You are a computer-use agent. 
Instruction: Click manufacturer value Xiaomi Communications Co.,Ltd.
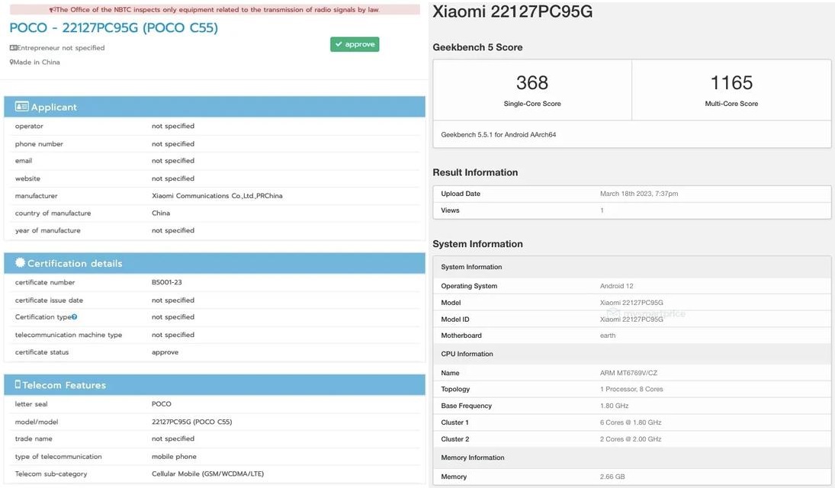(x=217, y=196)
